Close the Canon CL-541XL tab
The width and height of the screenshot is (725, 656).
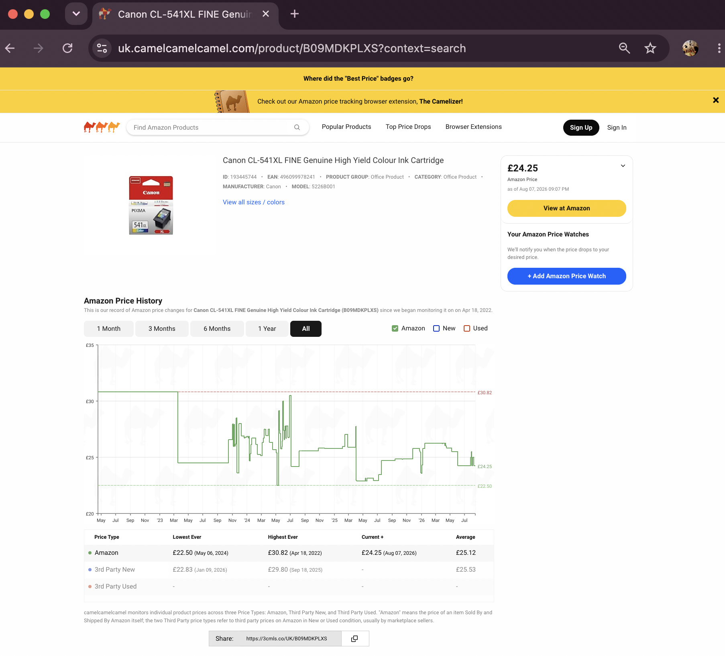click(266, 14)
